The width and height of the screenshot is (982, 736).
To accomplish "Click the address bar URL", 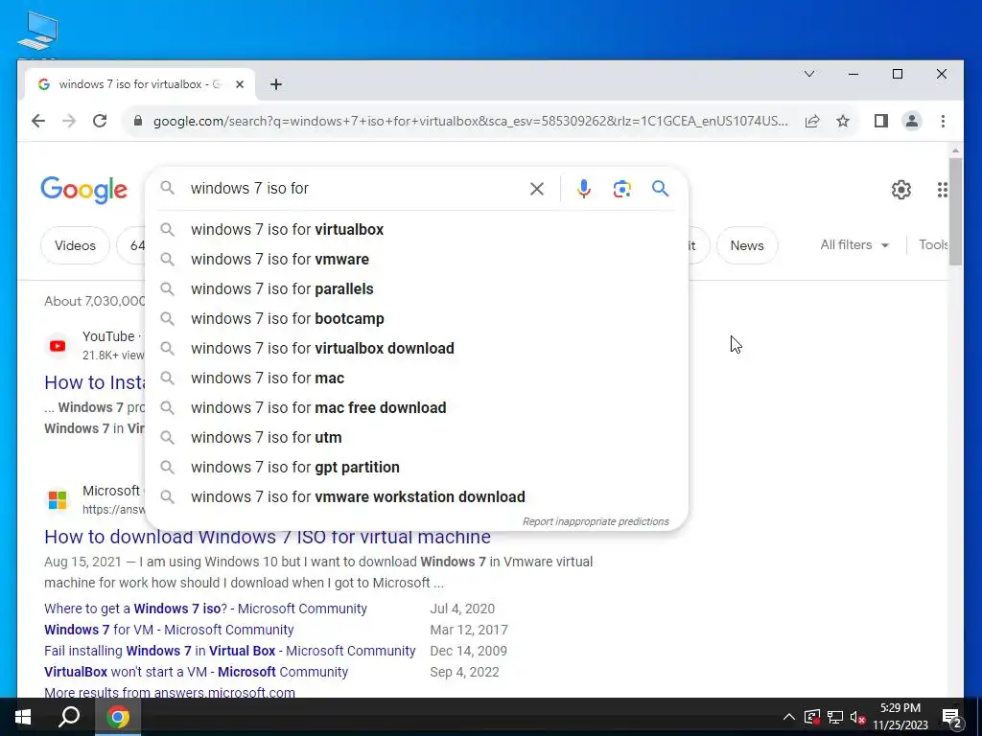I will point(470,121).
